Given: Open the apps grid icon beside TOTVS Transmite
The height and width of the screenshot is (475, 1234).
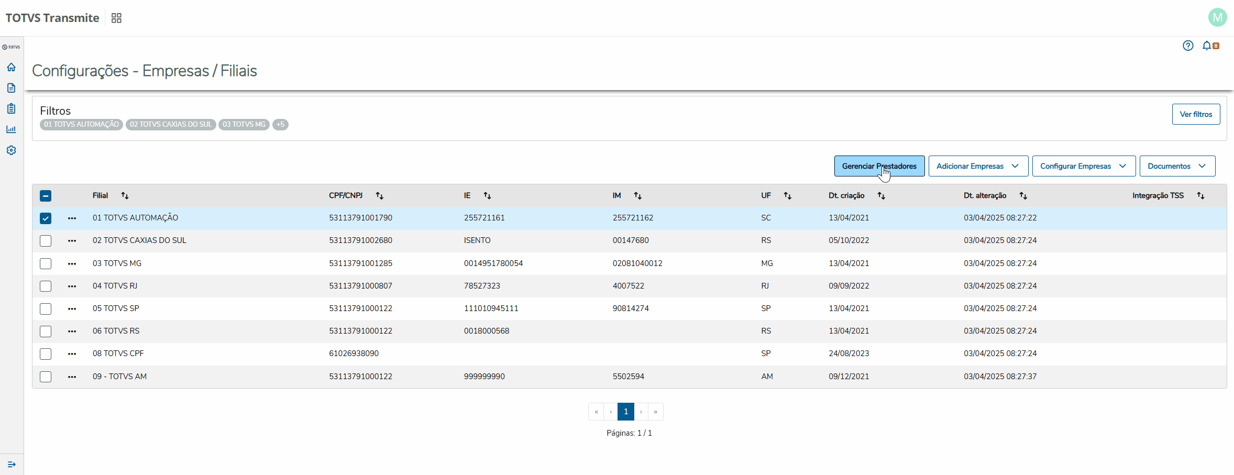Looking at the screenshot, I should (116, 18).
